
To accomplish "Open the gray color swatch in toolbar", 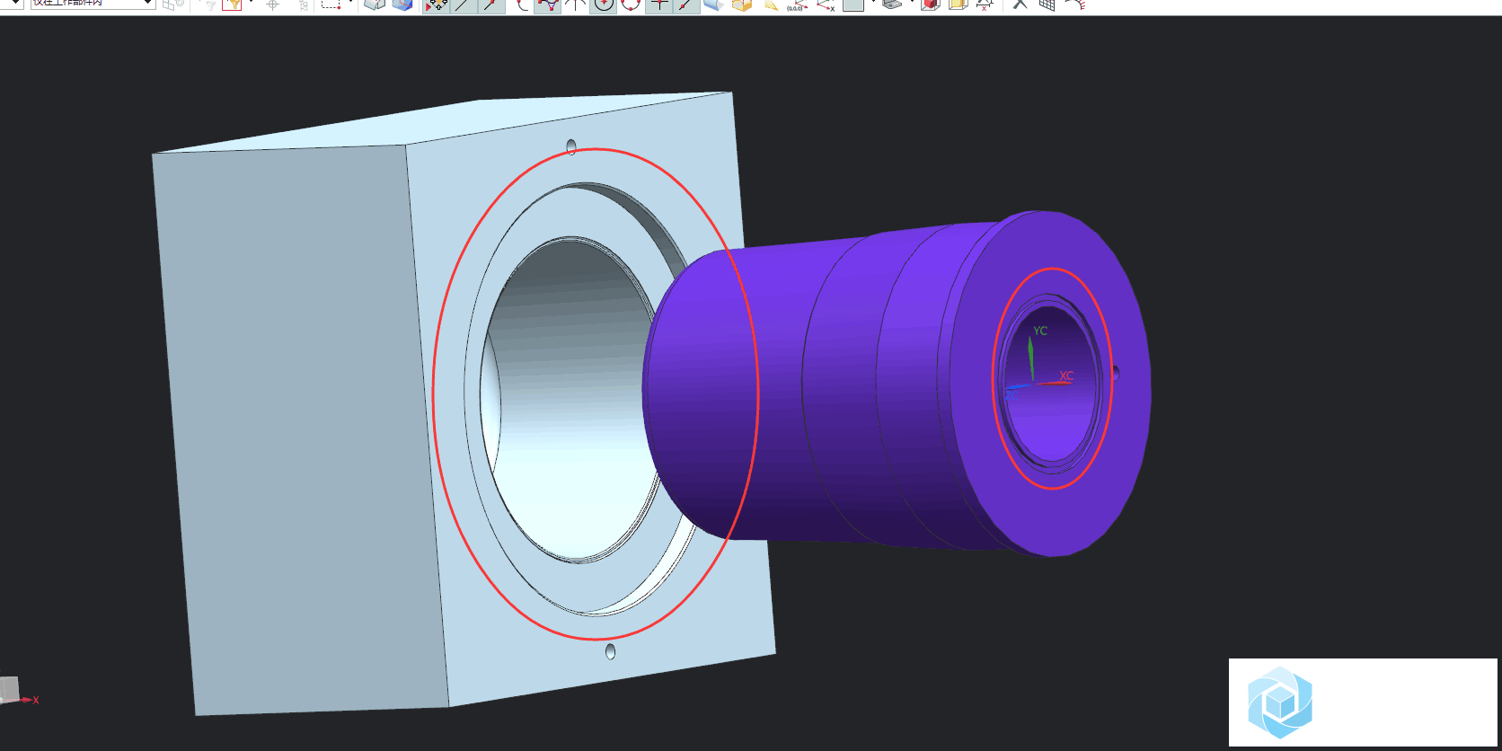I will (853, 4).
